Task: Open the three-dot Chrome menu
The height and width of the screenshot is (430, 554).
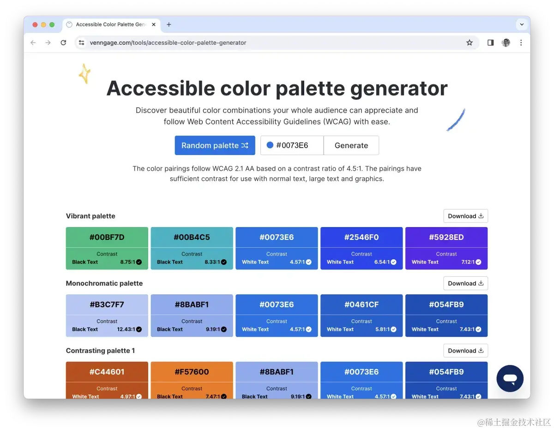Action: 521,42
